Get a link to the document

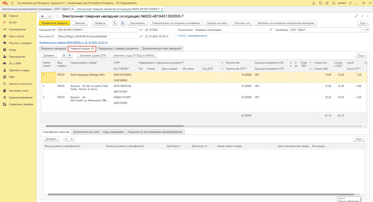pos(356,16)
